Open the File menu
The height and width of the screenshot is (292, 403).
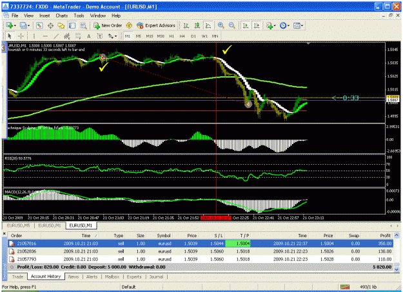(15, 16)
